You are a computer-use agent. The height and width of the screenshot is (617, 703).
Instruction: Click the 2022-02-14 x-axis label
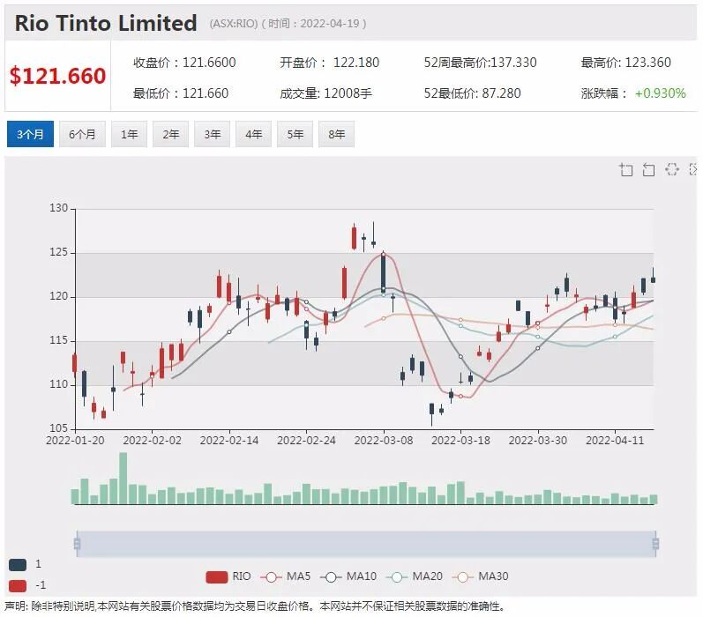click(229, 441)
